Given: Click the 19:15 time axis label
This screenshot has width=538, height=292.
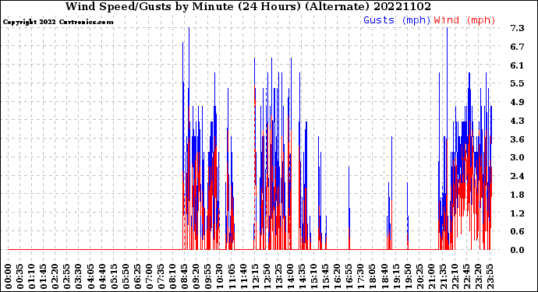Looking at the screenshot, I should coord(395,276).
